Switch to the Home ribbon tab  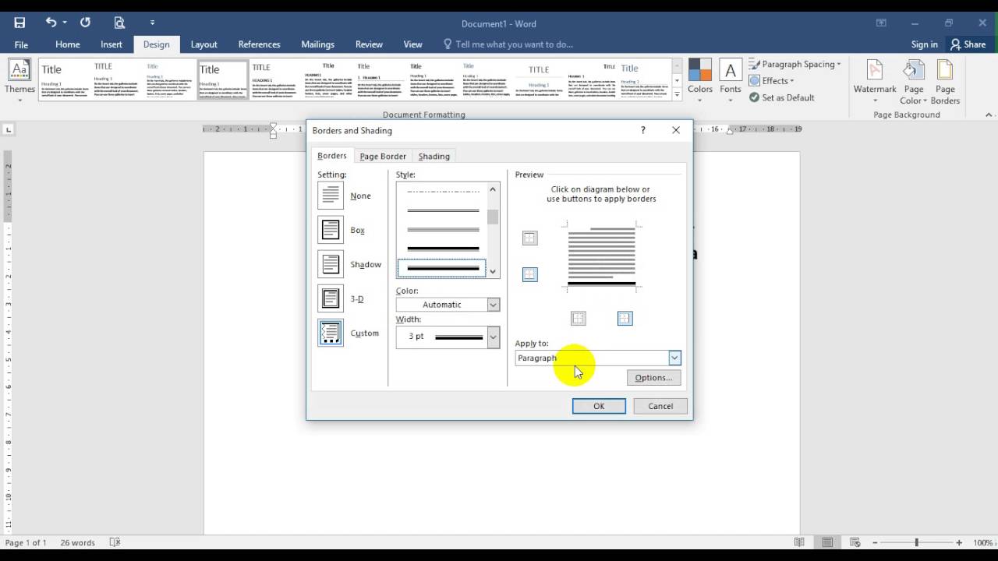pyautogui.click(x=68, y=44)
